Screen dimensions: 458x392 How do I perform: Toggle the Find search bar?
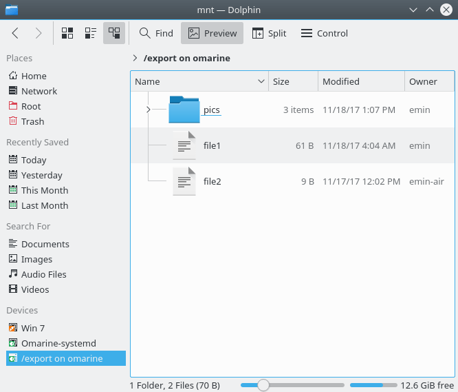click(x=156, y=33)
